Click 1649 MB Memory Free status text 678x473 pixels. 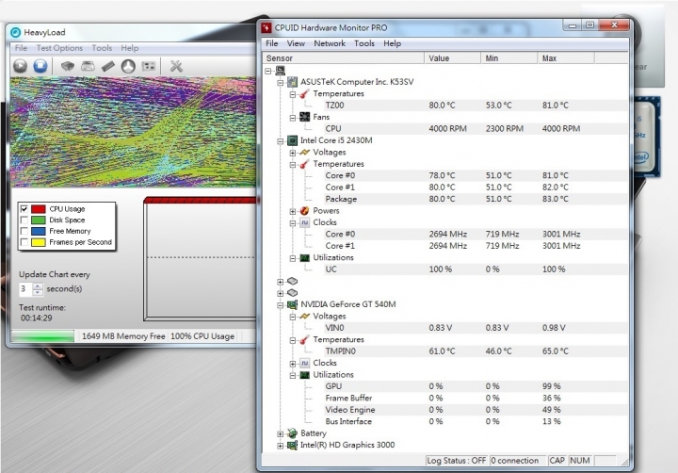pos(123,336)
